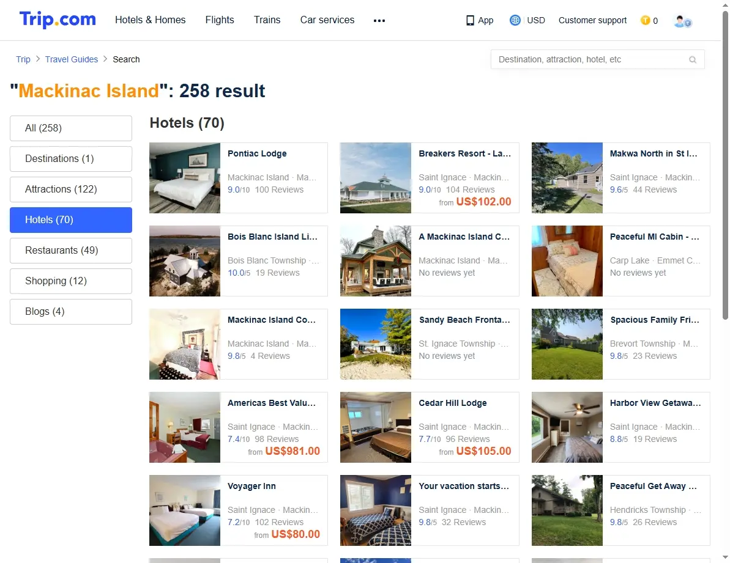Click the US$80.00 Voyager Inn price
This screenshot has height=563, width=730.
pyautogui.click(x=296, y=535)
